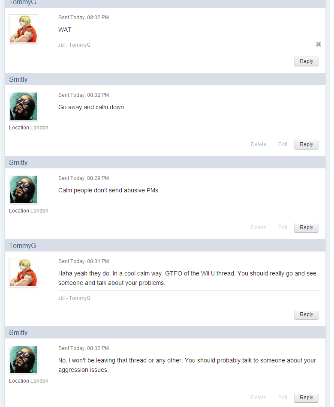Screen dimensions: 334x407
Task: Click Smitty's avatar on 08:29 PM message
Action: click(x=24, y=189)
